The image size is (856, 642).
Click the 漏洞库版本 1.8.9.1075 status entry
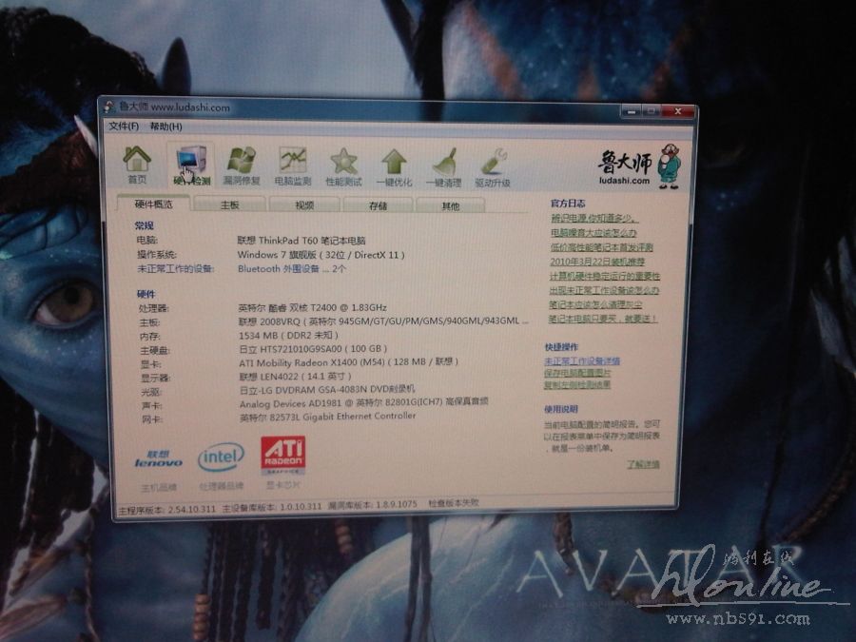click(372, 504)
